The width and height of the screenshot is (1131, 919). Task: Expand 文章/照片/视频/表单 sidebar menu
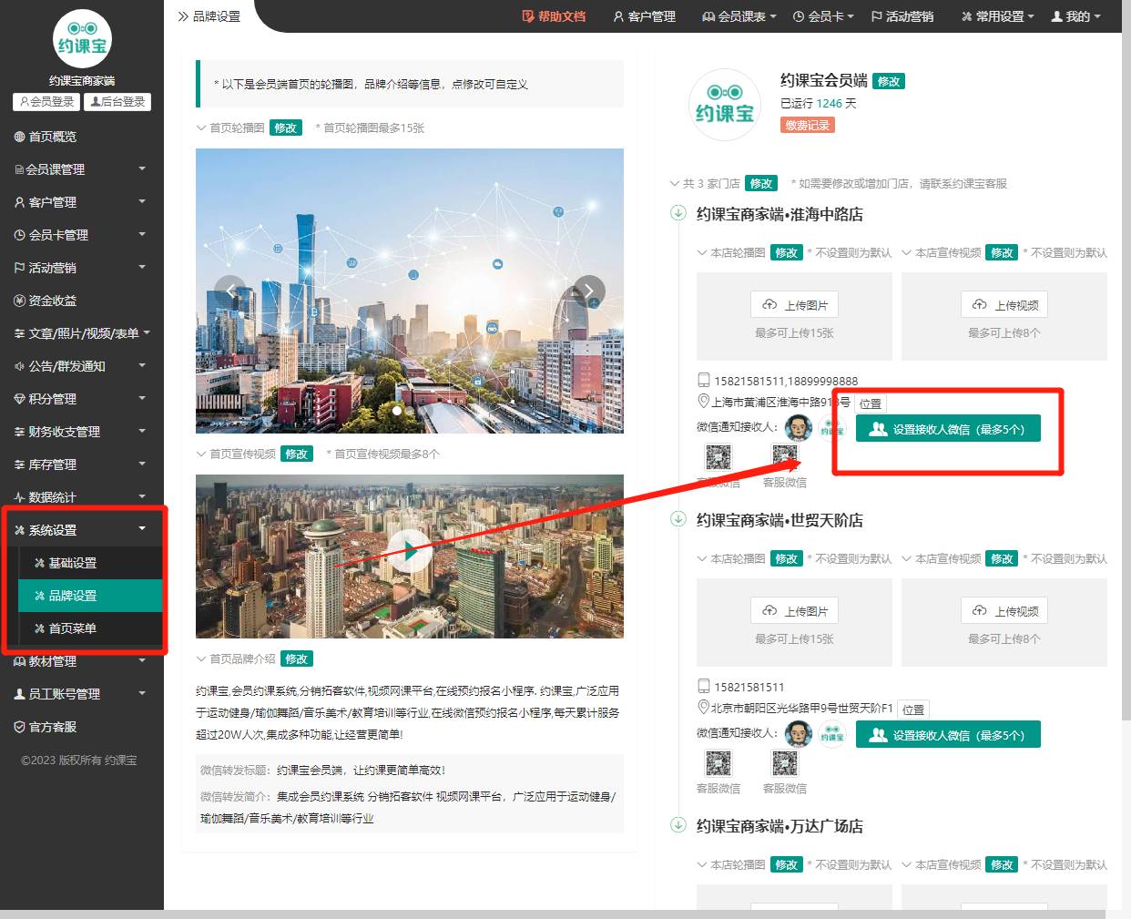click(x=82, y=333)
